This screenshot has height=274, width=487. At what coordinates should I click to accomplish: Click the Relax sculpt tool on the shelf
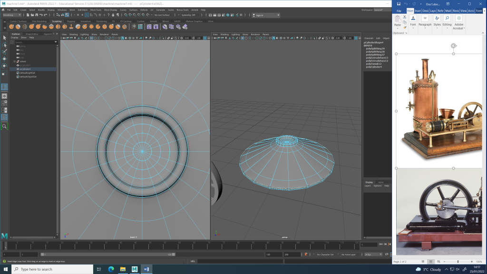[25, 27]
